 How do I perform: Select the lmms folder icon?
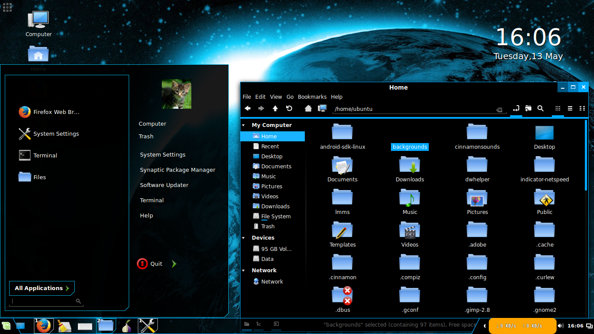342,197
